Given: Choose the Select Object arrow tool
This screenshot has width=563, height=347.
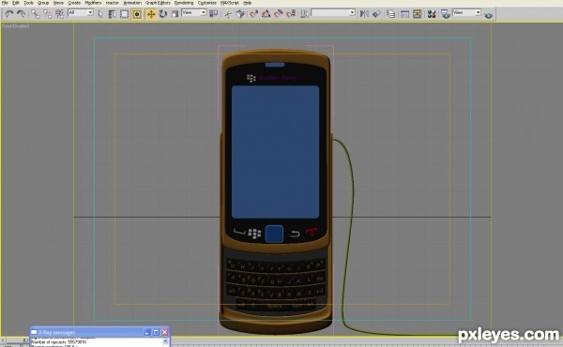Looking at the screenshot, I should (x=100, y=14).
